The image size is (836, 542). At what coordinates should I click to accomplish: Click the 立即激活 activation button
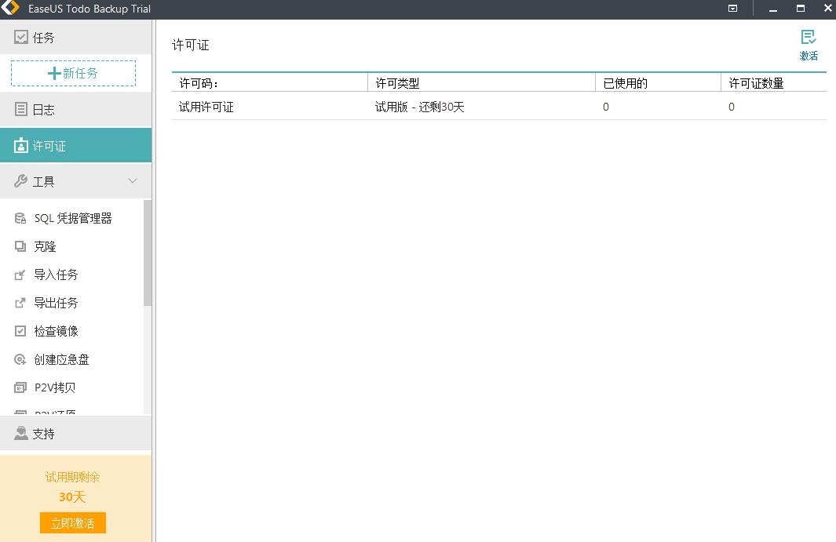pos(72,522)
